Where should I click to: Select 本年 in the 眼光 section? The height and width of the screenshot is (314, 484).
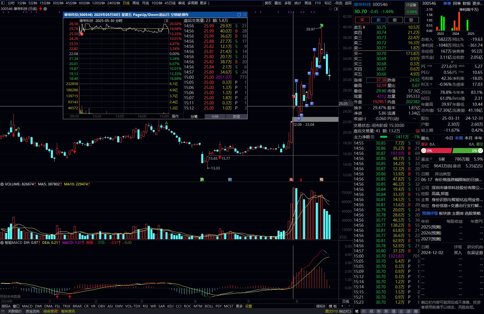478,138
